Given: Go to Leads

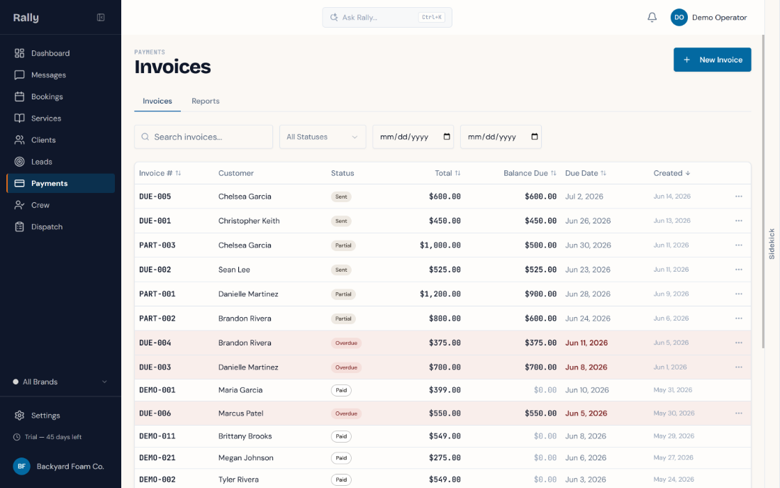Looking at the screenshot, I should 61,162.
